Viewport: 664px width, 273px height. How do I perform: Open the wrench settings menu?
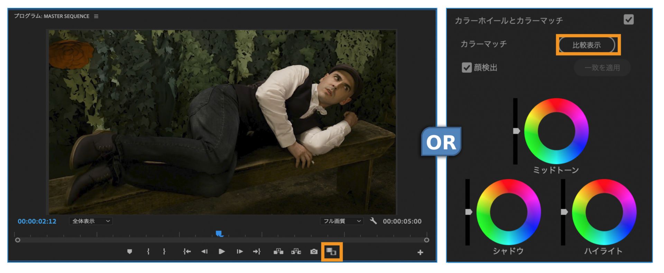click(373, 221)
